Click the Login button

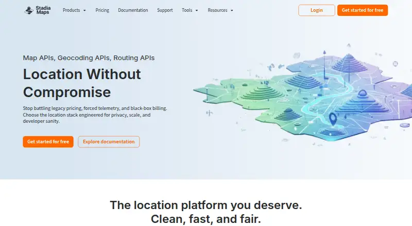coord(316,10)
